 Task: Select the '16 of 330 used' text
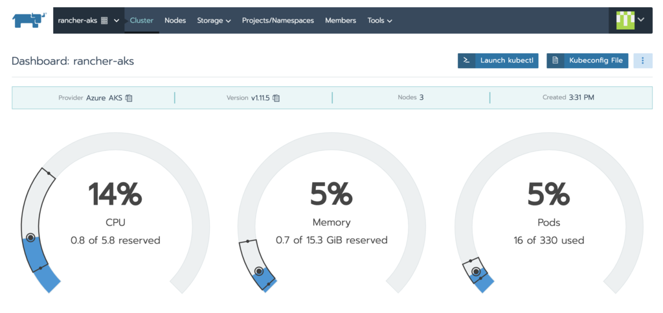coord(549,240)
